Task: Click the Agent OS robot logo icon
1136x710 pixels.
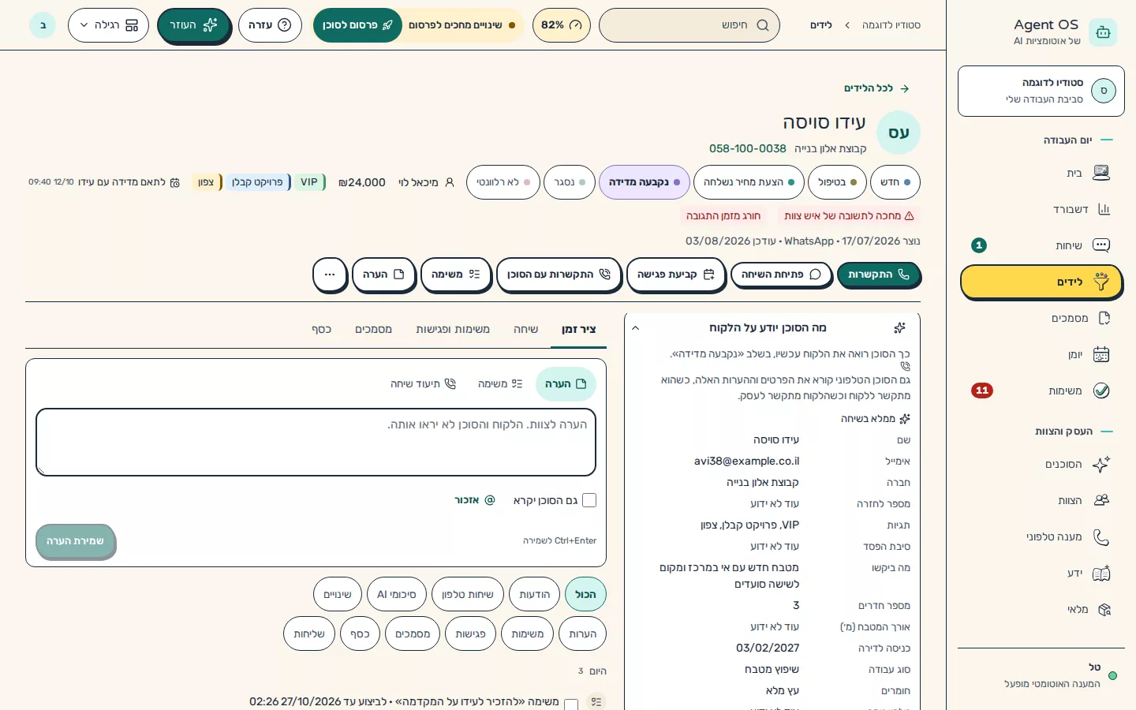Action: point(1103,32)
